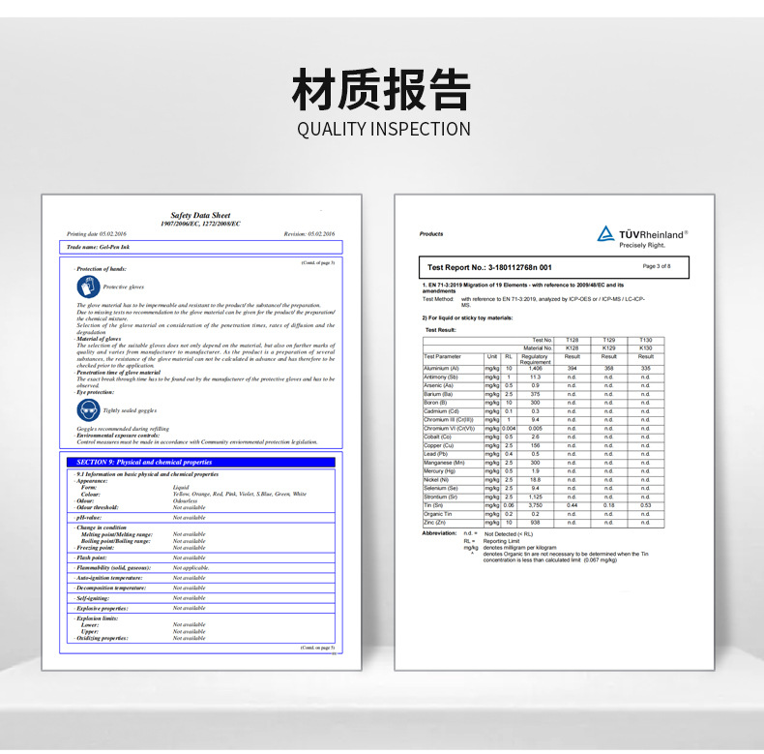Click 'Environmental exposure controls:' heading
This screenshot has height=754, width=764.
[118, 435]
